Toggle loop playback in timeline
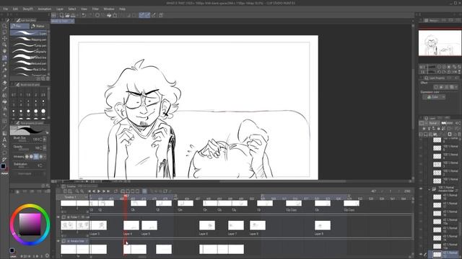The width and height of the screenshot is (462, 259). coord(115,191)
